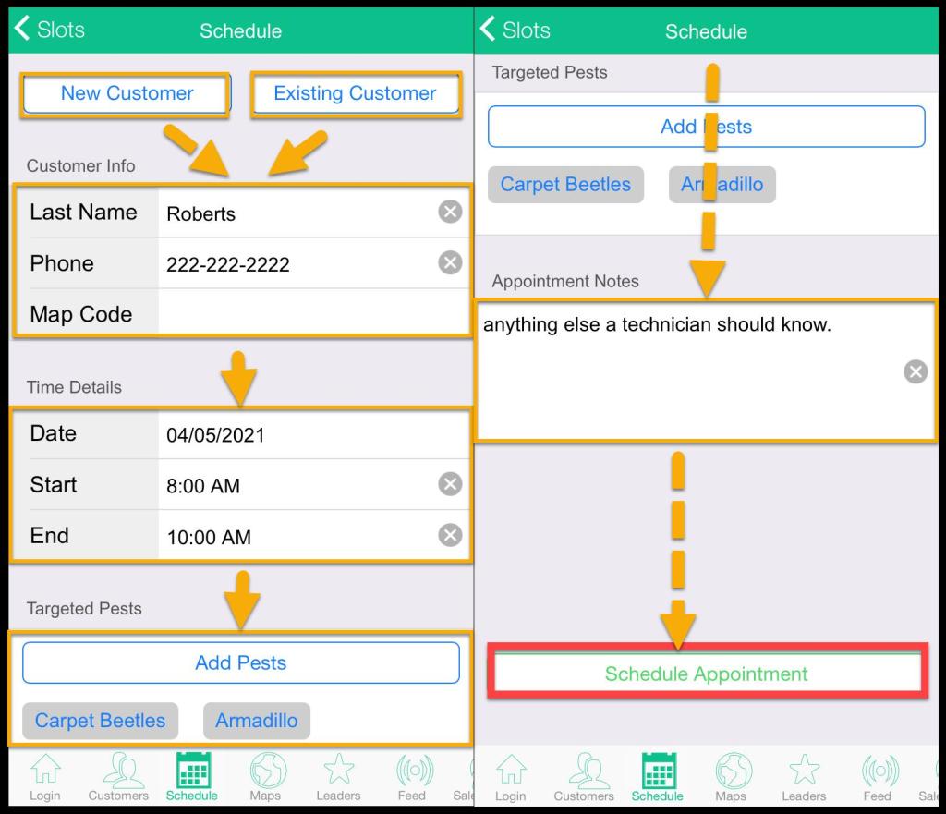Open Leaders tab on right screen
The height and width of the screenshot is (814, 946).
point(803,777)
